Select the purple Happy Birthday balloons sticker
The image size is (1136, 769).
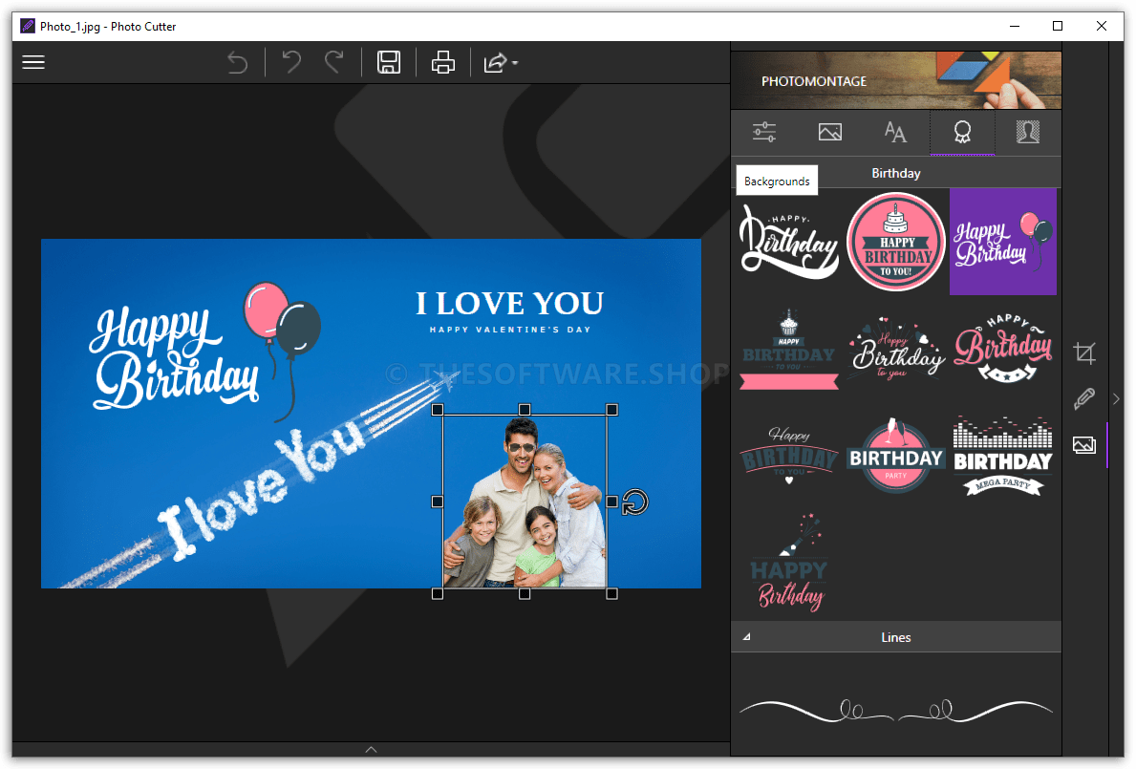tap(1002, 241)
